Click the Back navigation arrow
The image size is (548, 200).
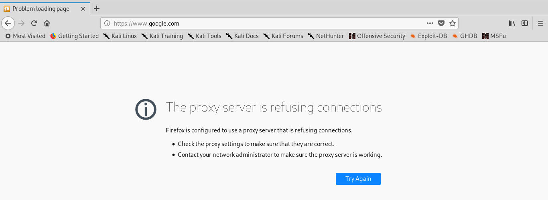(8, 23)
